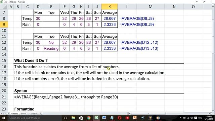This screenshot has height=121, width=215.
Task: Switch to Sheet2 tab
Action: [24, 114]
